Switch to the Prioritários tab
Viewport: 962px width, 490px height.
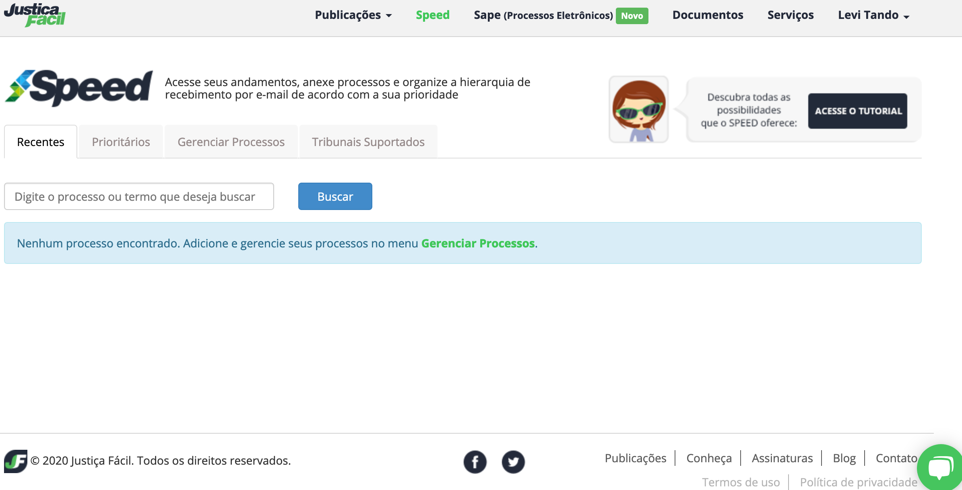click(121, 142)
